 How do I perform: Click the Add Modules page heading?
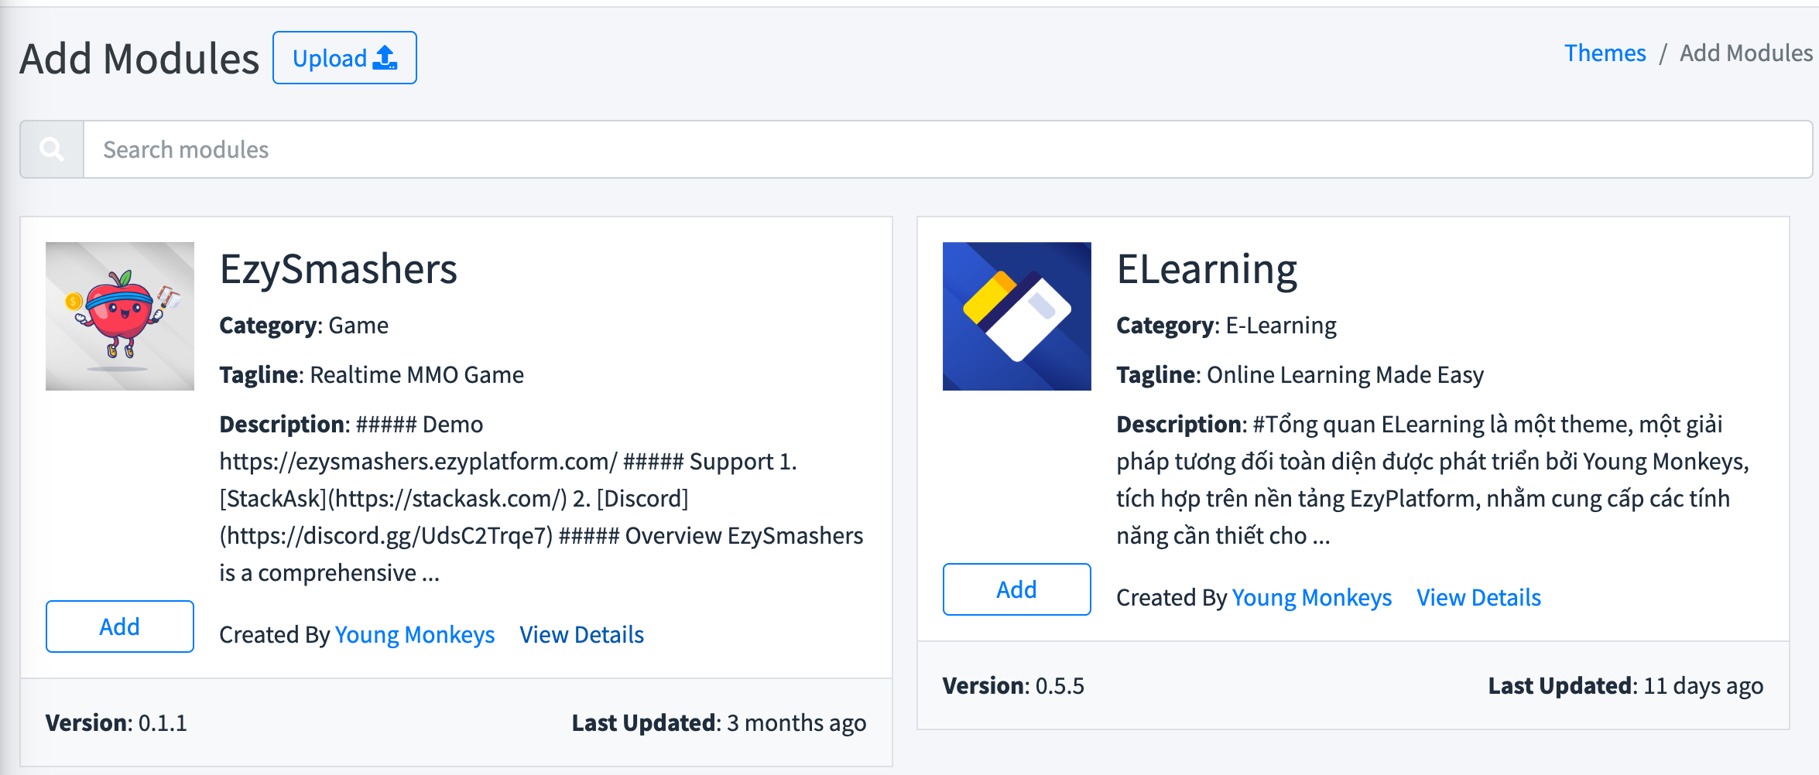click(139, 59)
